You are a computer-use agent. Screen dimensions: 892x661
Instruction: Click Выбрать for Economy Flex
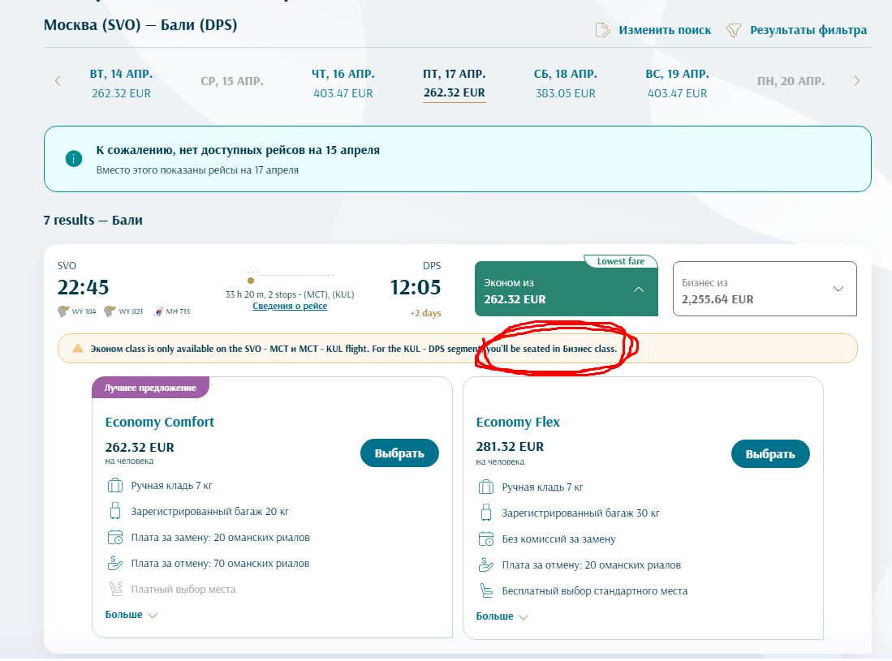[770, 453]
